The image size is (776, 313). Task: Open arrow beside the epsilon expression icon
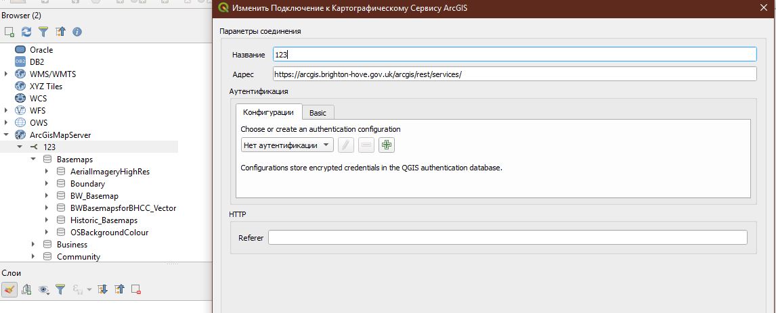coord(89,290)
